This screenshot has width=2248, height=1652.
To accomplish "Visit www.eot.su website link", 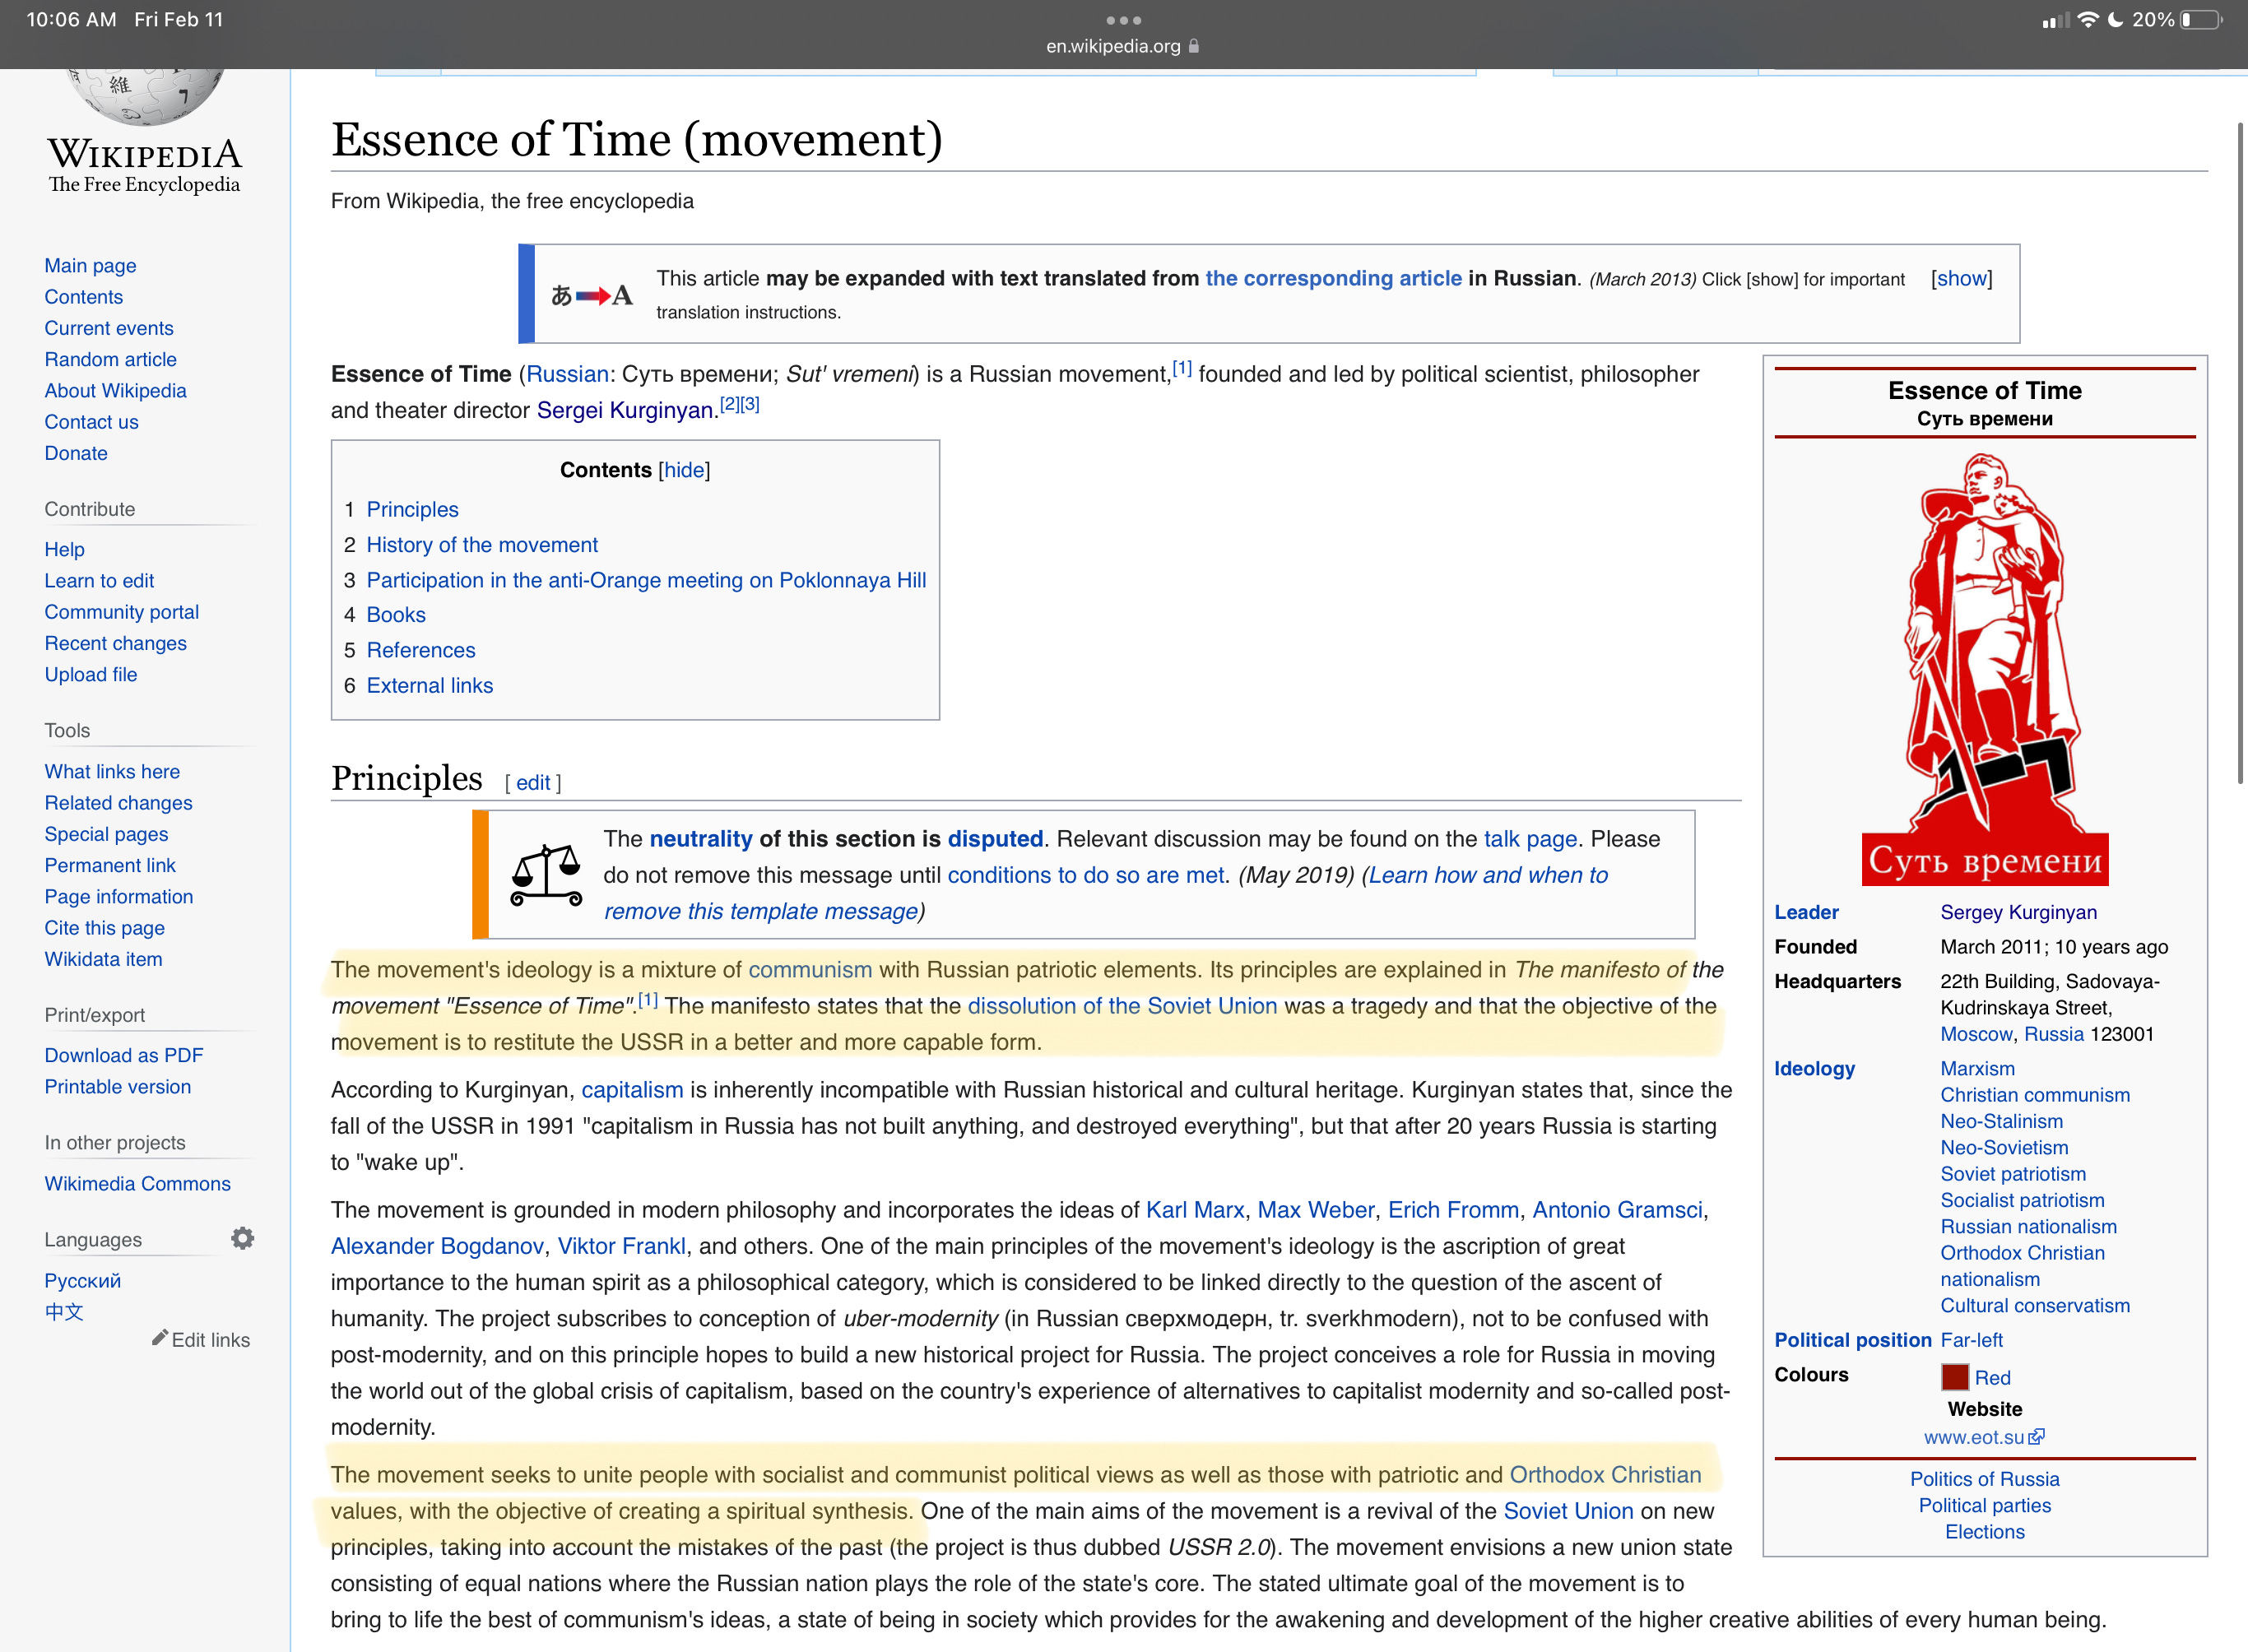I will 1973,1437.
